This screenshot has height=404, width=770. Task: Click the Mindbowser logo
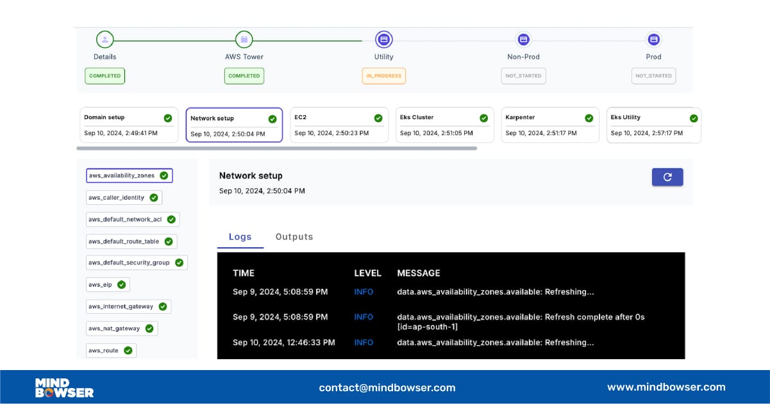point(64,387)
